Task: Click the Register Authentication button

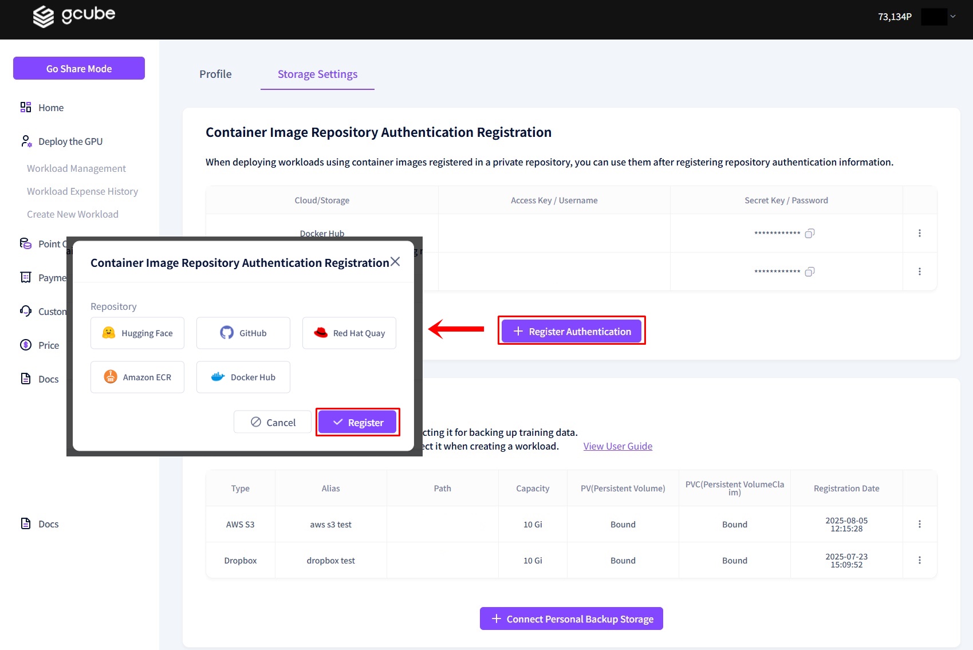Action: click(572, 332)
